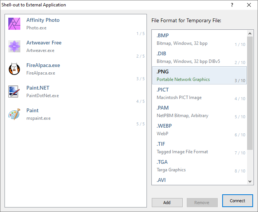Click the Paint.NET application icon

[x=14, y=92]
